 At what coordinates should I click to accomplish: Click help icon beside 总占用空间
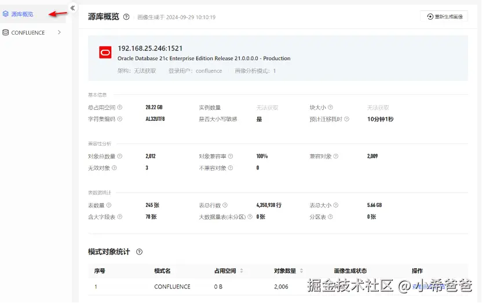120,108
